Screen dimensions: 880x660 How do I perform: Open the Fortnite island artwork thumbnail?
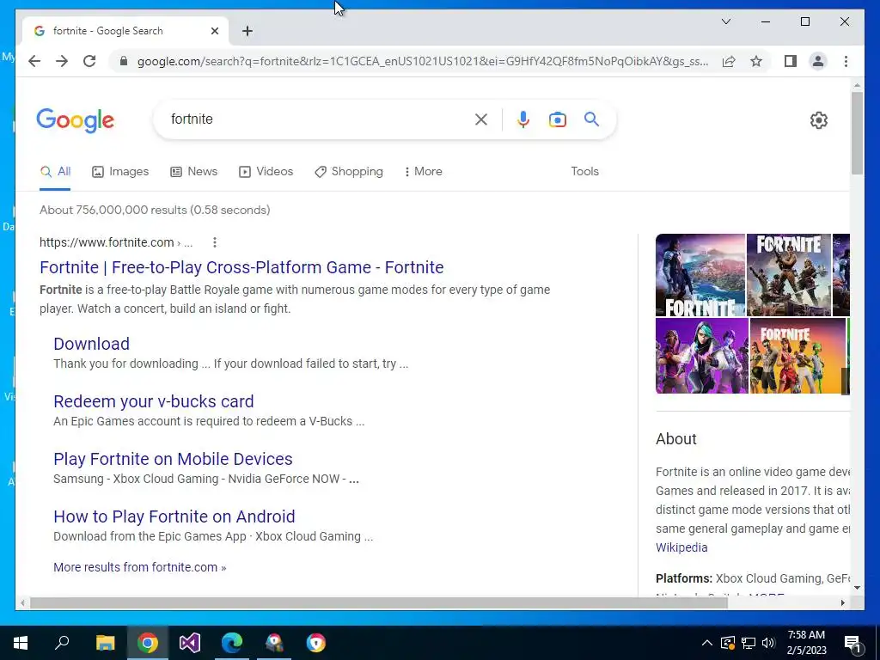pyautogui.click(x=700, y=275)
